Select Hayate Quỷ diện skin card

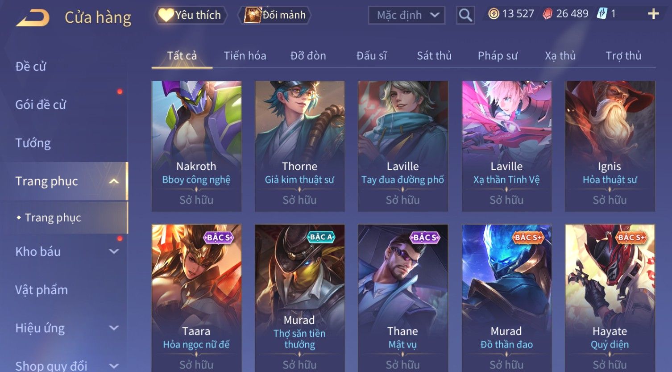[610, 298]
